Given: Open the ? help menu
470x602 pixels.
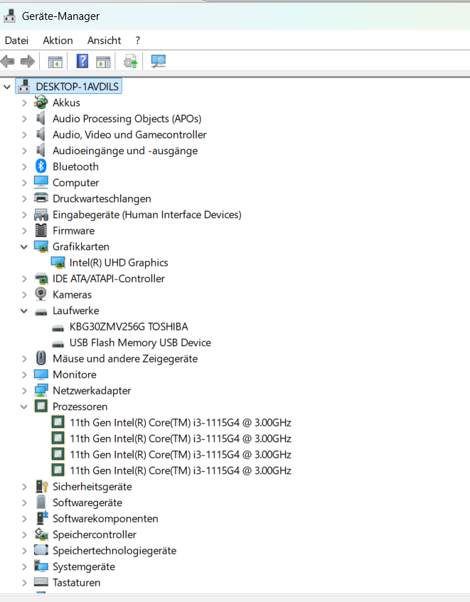Looking at the screenshot, I should (x=137, y=41).
